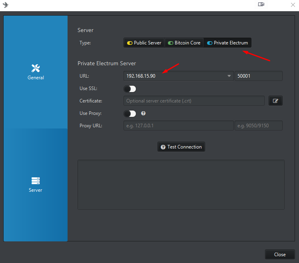
Task: Select Public Server type
Action: pyautogui.click(x=144, y=43)
